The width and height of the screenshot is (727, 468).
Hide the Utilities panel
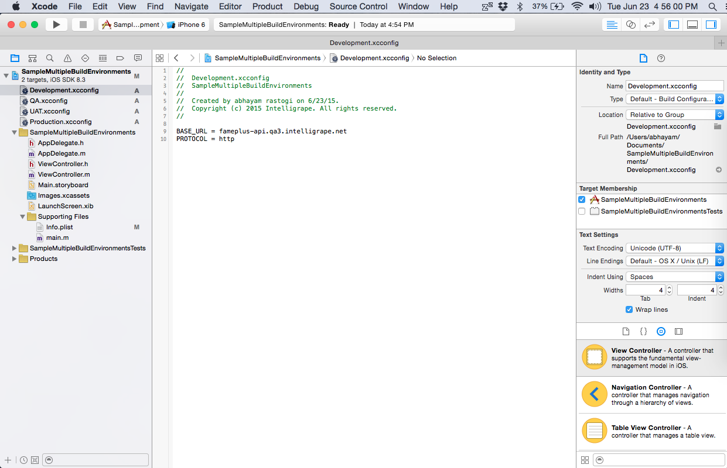pyautogui.click(x=711, y=25)
